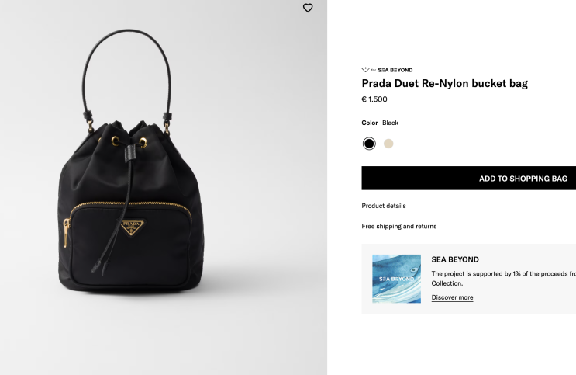
Task: Click the gold zipper pull on the bag
Action: pyautogui.click(x=66, y=232)
